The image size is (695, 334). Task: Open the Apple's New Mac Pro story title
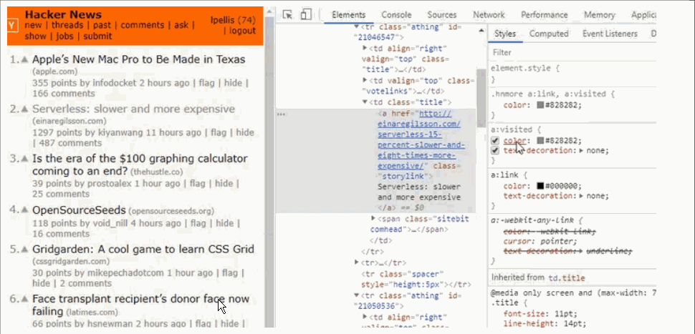pos(139,59)
